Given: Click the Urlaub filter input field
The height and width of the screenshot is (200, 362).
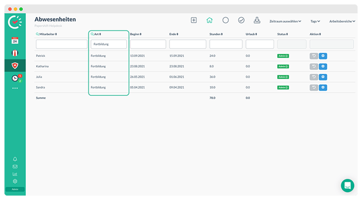Looking at the screenshot, I should (260, 44).
